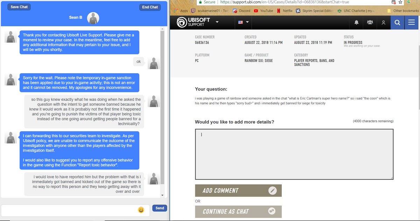This screenshot has height=221, width=420.
Task: Click the case number 06836136
Action: click(202, 43)
